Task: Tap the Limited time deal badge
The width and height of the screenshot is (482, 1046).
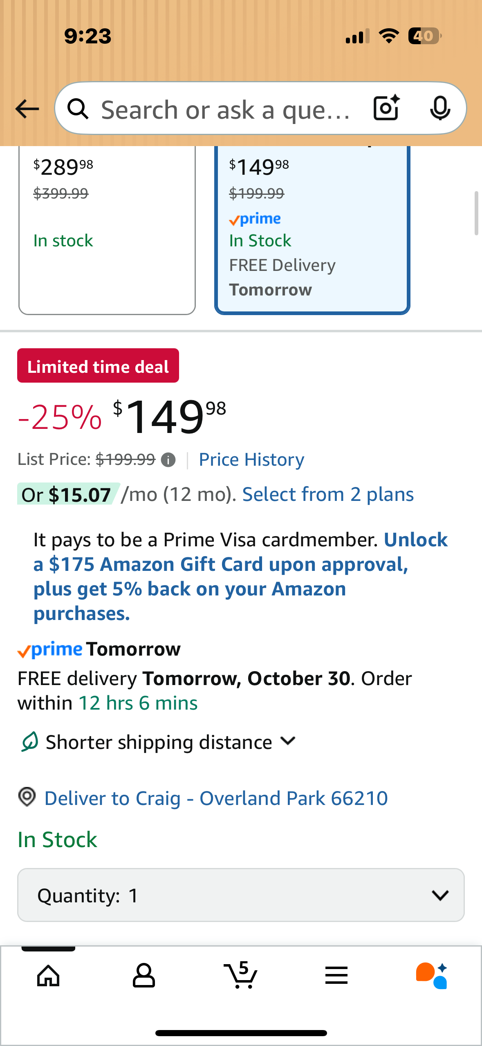Action: (98, 366)
